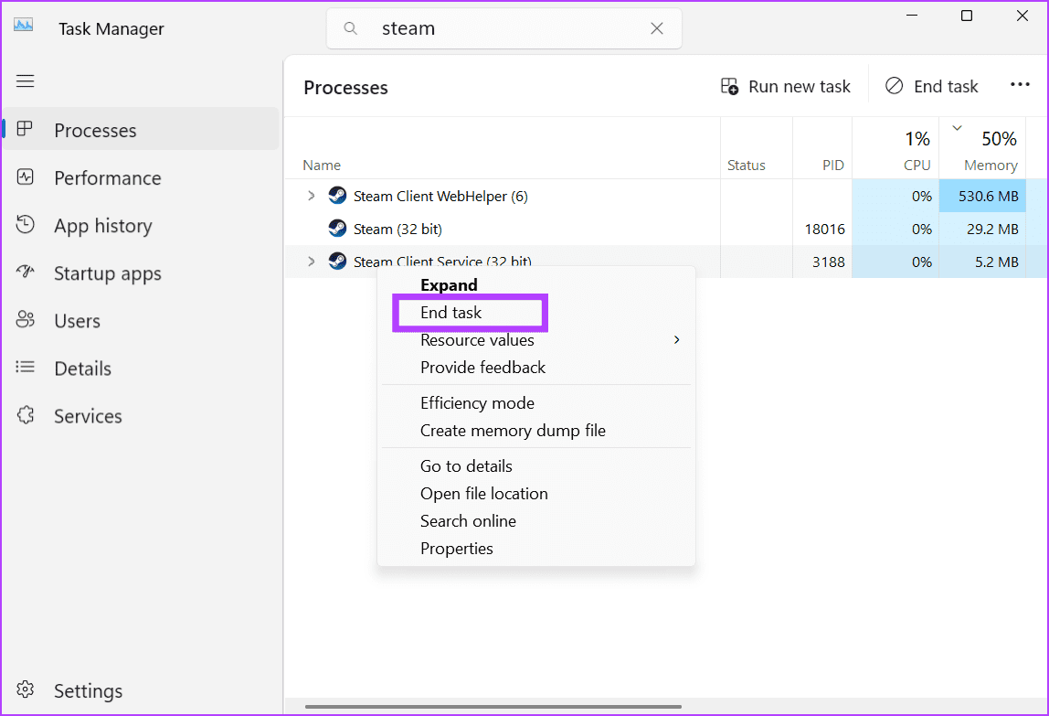Select the Steam (32 bit) process name

click(397, 230)
